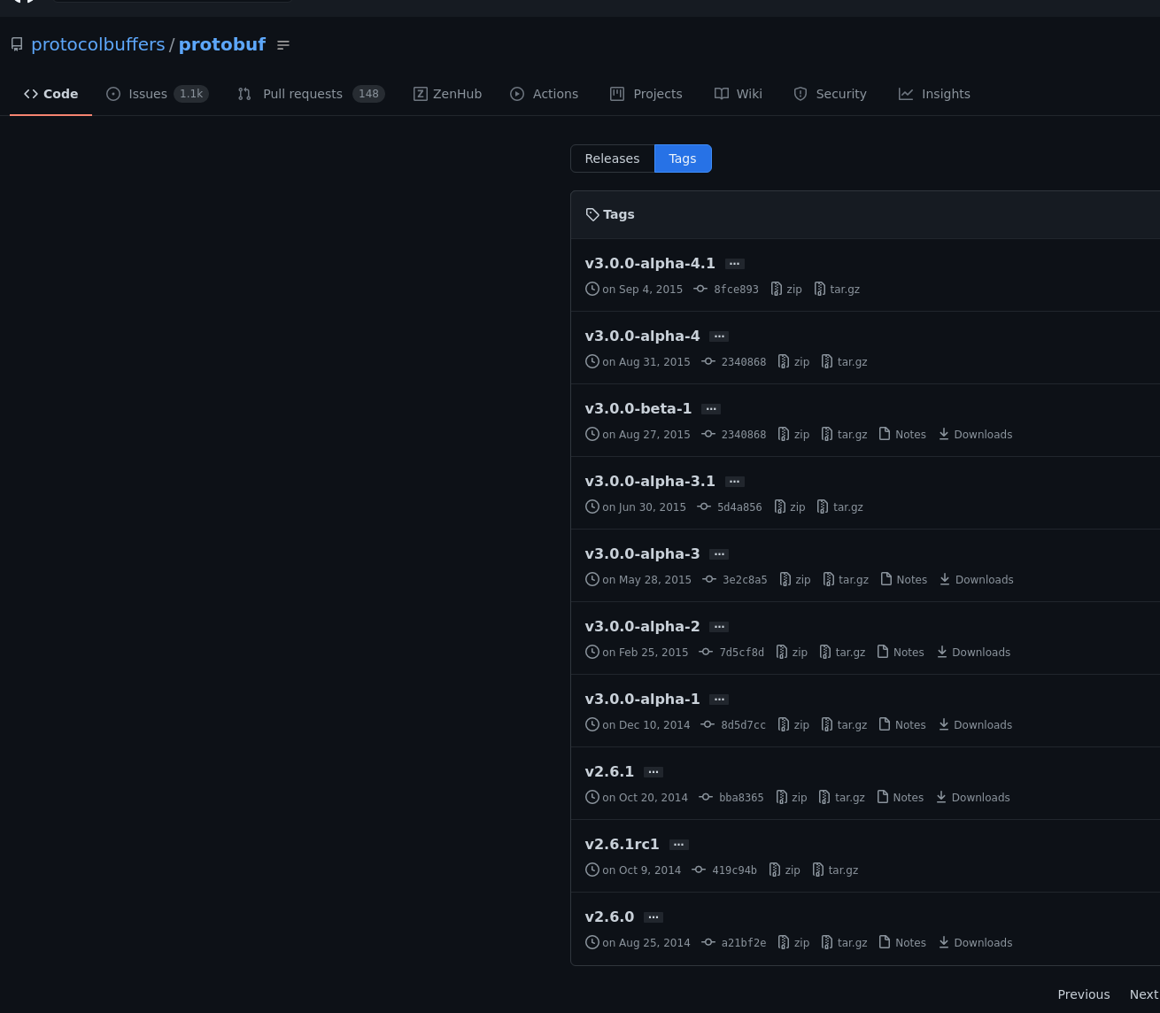Open commit 7d5cf8d
This screenshot has width=1160, height=1013.
[731, 653]
